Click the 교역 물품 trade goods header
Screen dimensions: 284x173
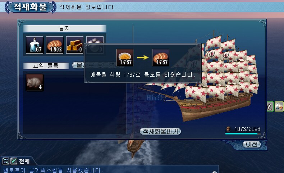[x=46, y=65]
